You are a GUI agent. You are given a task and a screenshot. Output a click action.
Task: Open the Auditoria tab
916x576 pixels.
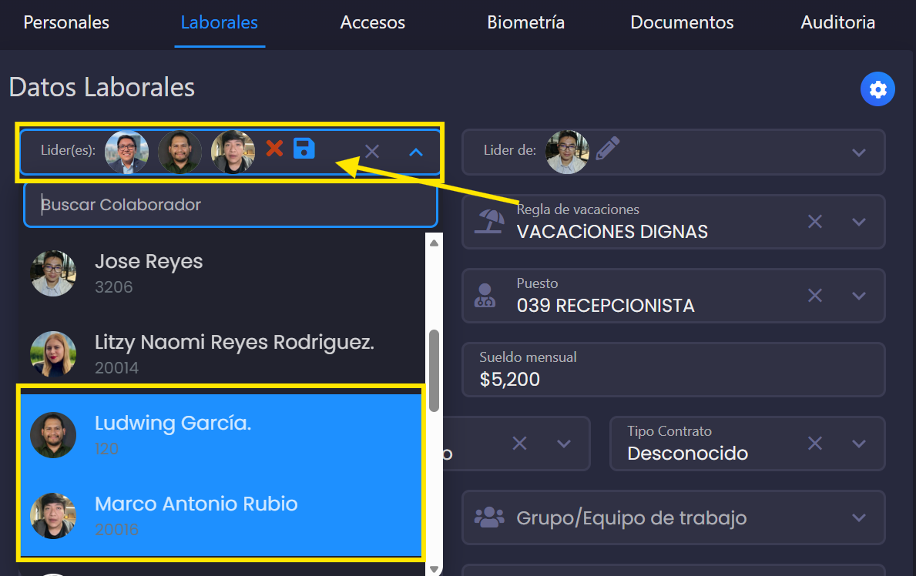click(x=837, y=22)
